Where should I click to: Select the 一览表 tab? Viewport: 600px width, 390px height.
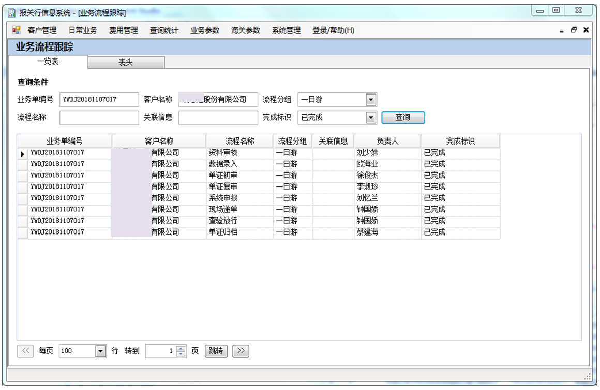point(48,61)
